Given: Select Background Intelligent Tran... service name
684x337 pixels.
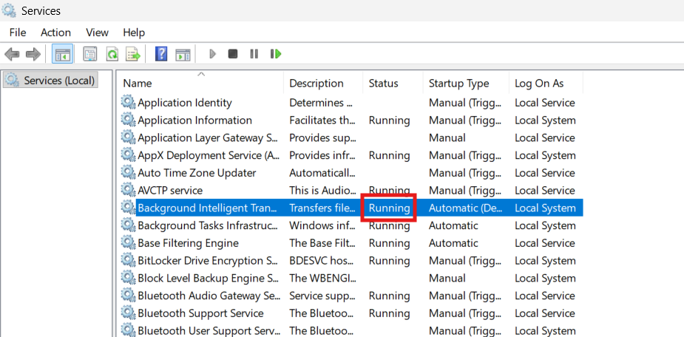Looking at the screenshot, I should click(x=208, y=208).
